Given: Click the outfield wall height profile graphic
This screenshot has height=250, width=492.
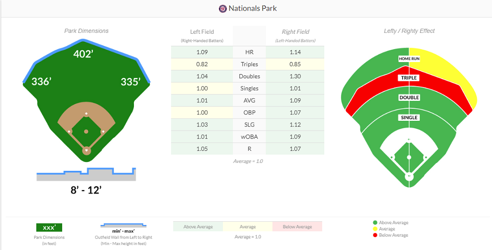Looking at the screenshot, I should coord(86,175).
